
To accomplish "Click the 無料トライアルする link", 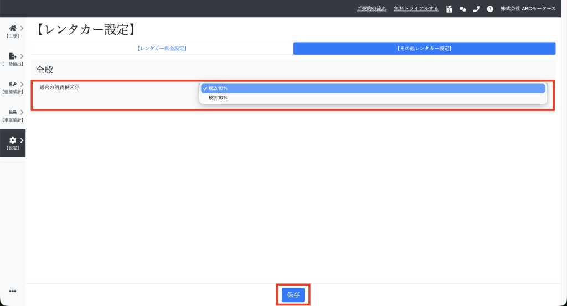I will 416,9.
